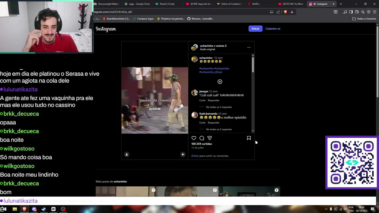Click the Instagram logo

click(106, 29)
